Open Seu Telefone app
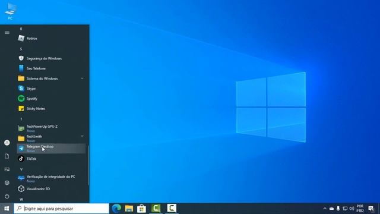The height and width of the screenshot is (214, 380). [51, 68]
